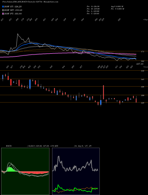
Task: Click the 123 candlestick axis label
Action: [142, 103]
